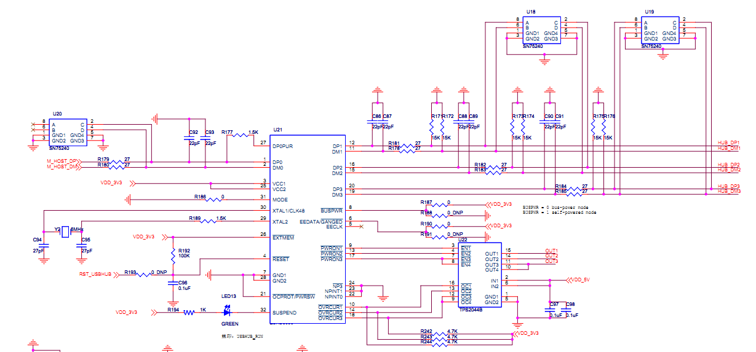
Task: Click the OUT3 net label
Action: tap(552, 261)
